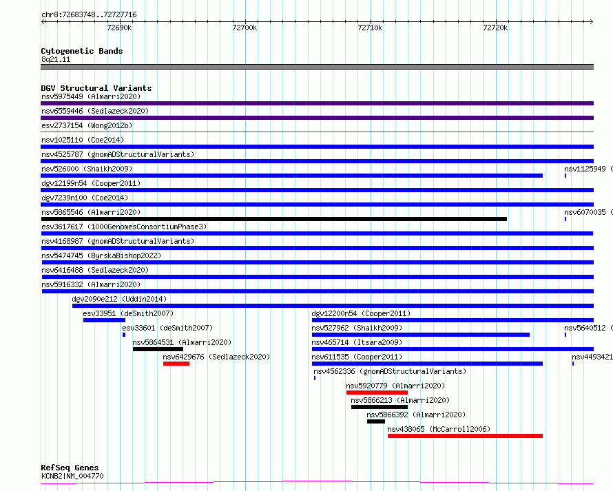Viewport: 613px width, 491px height.
Task: Click the Cytogenetic Bands track title
Action: click(82, 51)
